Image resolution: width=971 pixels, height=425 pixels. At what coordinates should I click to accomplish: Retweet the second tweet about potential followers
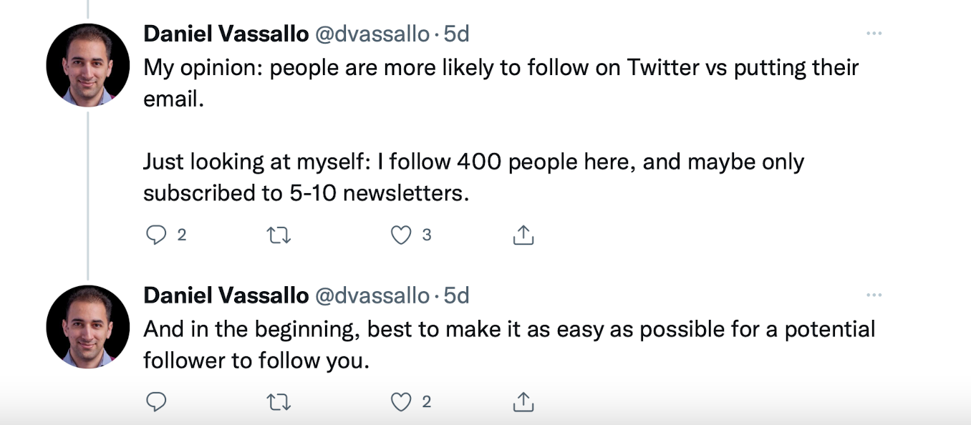tap(279, 403)
